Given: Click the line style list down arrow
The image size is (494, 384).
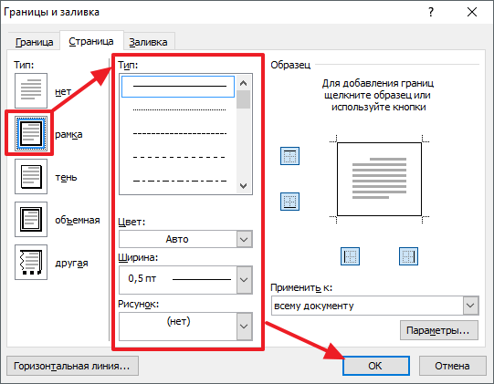Looking at the screenshot, I should [243, 186].
